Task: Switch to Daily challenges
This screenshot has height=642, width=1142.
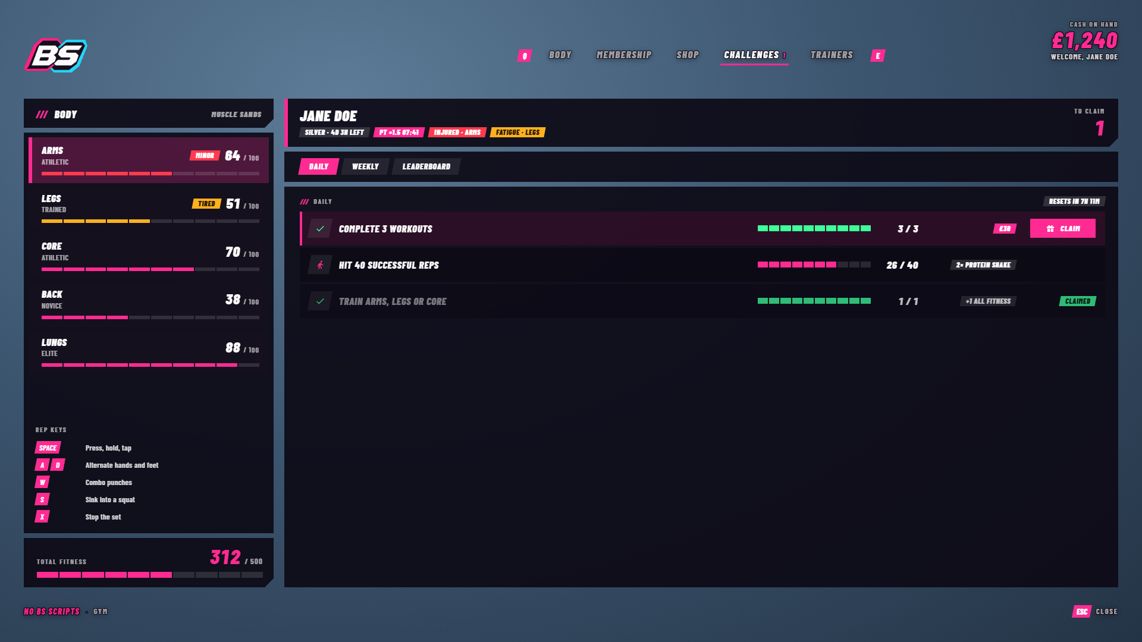Action: [x=319, y=166]
